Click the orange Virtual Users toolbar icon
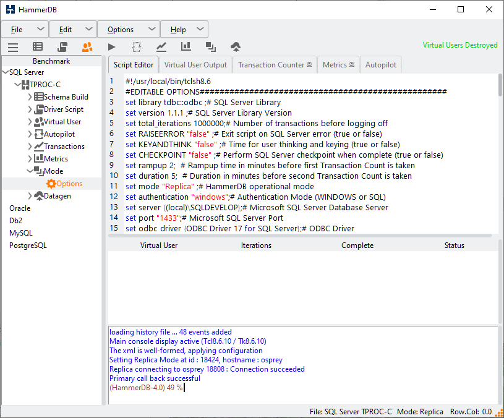This screenshot has width=504, height=418. tap(87, 46)
